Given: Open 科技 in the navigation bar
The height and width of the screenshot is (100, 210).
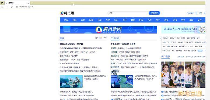Looking at the screenshot, I should tap(133, 20).
